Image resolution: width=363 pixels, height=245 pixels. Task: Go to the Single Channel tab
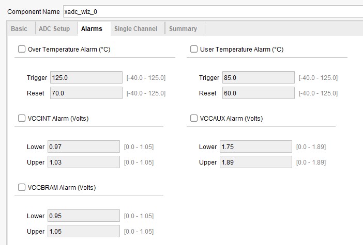pyautogui.click(x=135, y=29)
